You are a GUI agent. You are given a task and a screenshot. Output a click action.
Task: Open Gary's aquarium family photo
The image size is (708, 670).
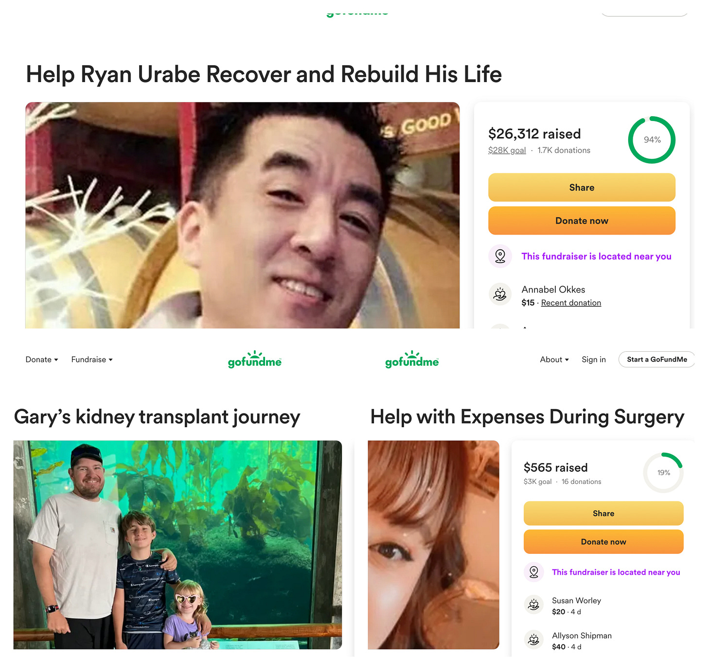pyautogui.click(x=177, y=545)
